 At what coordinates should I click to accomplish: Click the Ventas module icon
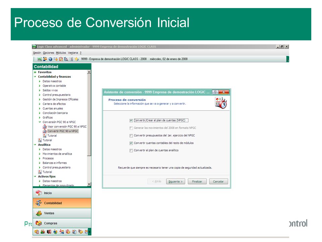(39, 213)
